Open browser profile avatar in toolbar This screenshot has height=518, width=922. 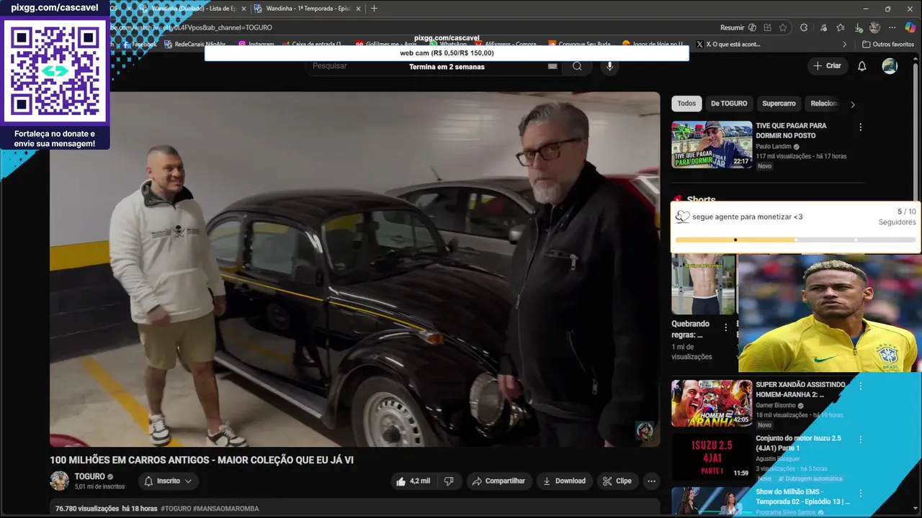(874, 27)
